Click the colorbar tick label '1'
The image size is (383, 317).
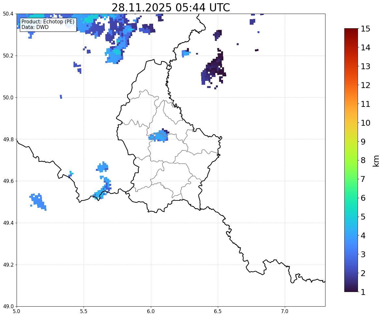363,292
